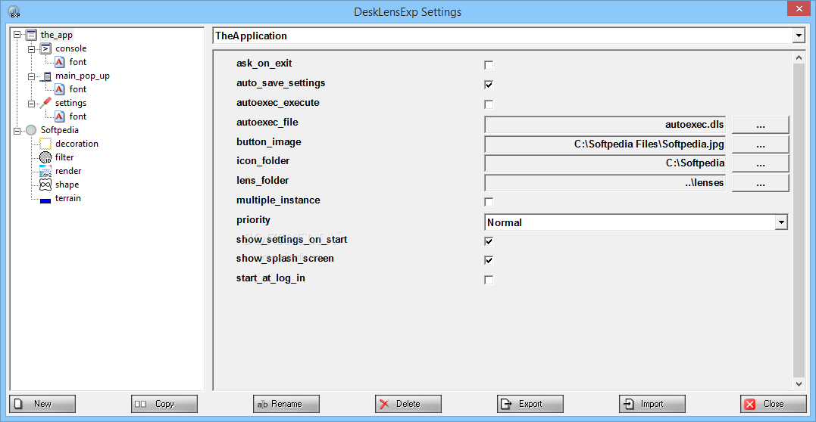The image size is (816, 422).
Task: Select the settings tree label
Action: [70, 103]
